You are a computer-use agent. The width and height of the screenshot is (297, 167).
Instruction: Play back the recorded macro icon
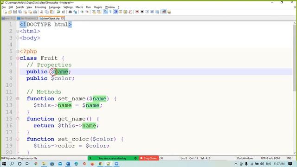(147, 12)
